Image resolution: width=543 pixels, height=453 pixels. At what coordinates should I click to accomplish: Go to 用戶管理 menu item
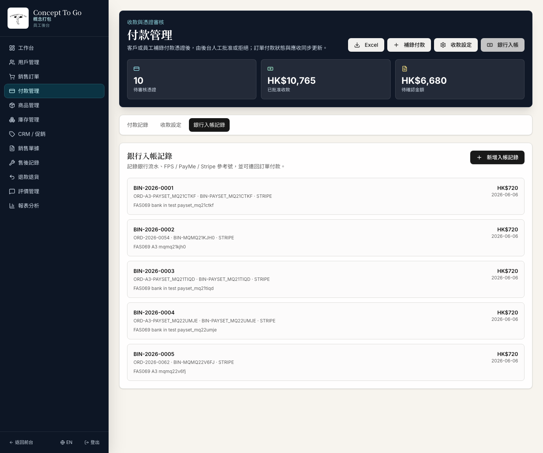[54, 62]
